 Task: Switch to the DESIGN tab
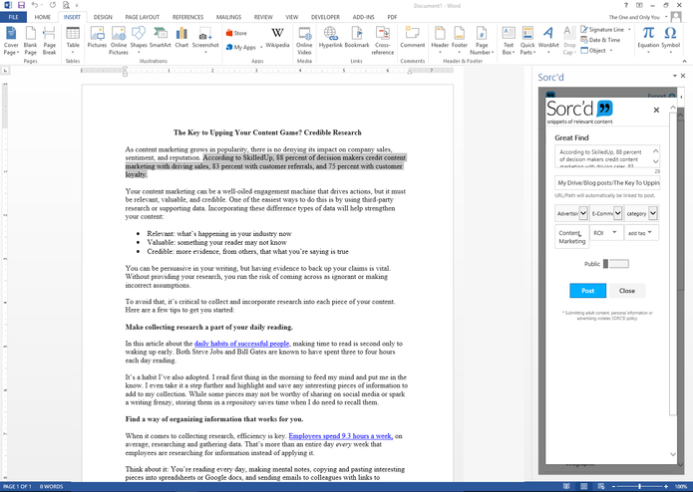(x=103, y=17)
